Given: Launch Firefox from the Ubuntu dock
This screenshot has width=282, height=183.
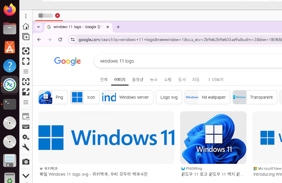Looking at the screenshot, I should [9, 9].
